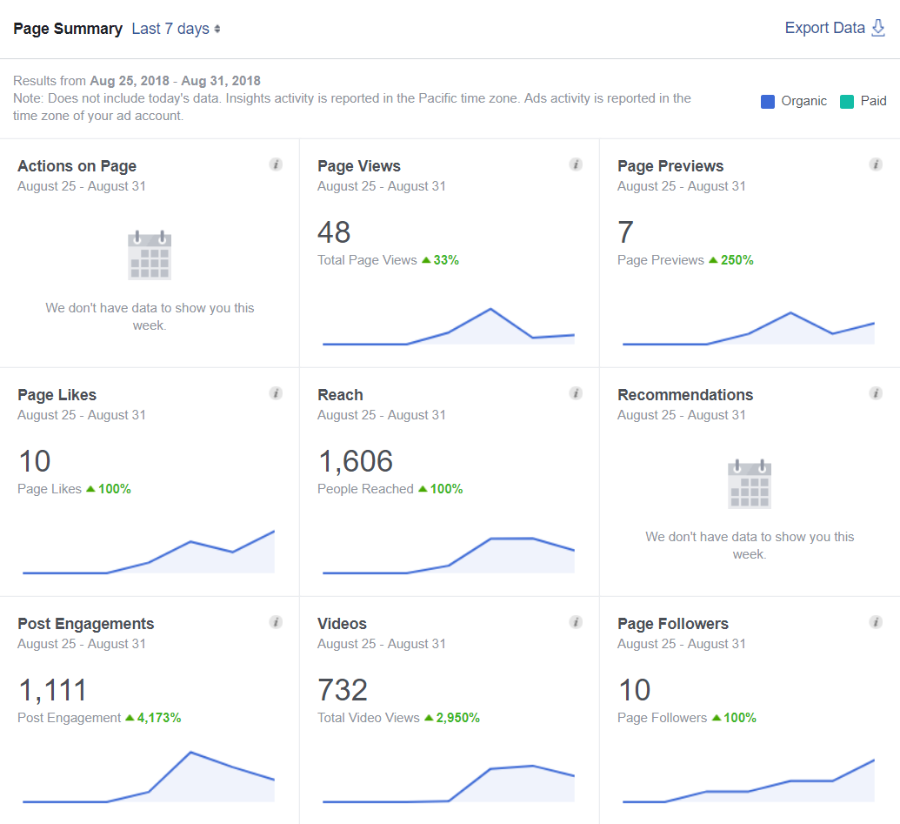Open the Last 7 days date range dropdown
Image resolution: width=900 pixels, height=824 pixels.
pos(176,29)
